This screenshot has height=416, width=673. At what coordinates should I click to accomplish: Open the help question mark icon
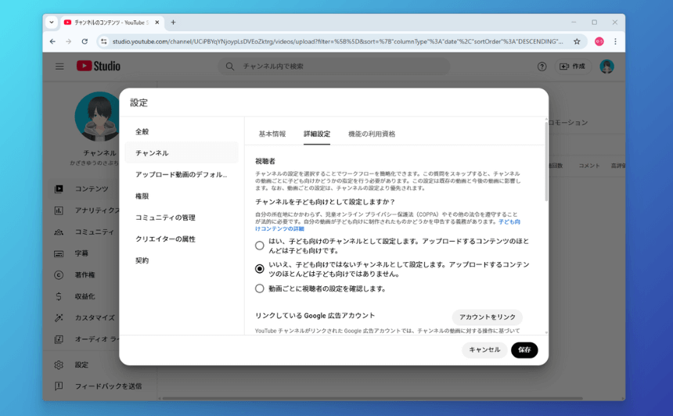pos(542,66)
